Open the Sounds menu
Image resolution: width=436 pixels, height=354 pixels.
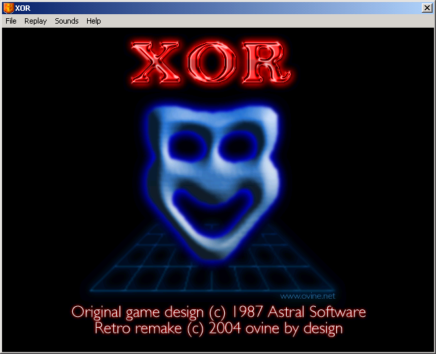click(x=67, y=21)
